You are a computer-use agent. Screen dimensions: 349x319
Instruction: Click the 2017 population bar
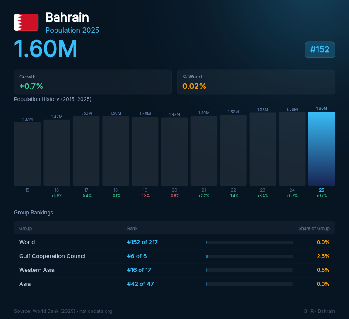pos(86,151)
